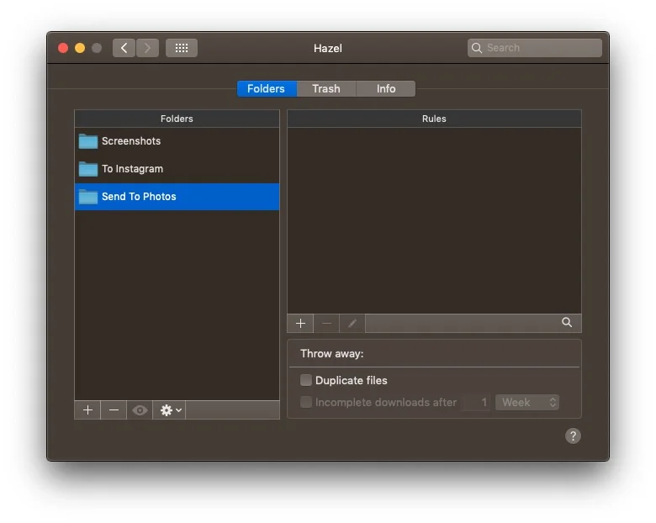Click the To Instagram folder icon
This screenshot has height=523, width=656.
tap(87, 169)
